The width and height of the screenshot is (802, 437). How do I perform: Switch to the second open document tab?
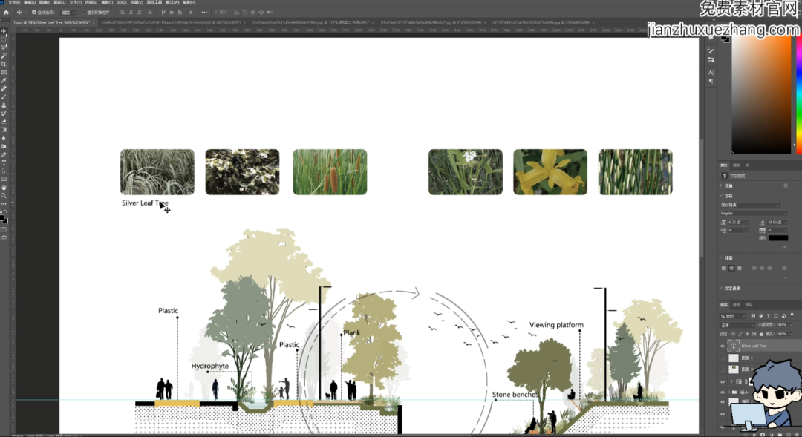click(x=173, y=22)
